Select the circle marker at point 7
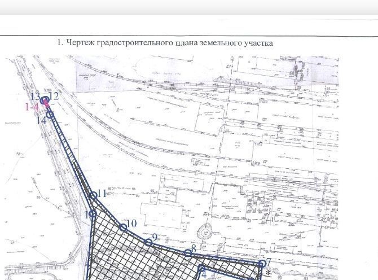378x280 pixels. coord(262,263)
